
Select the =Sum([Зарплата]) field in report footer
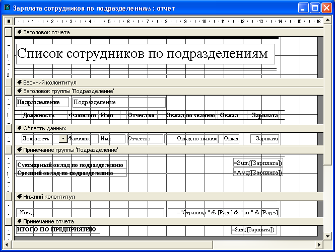click(x=254, y=230)
